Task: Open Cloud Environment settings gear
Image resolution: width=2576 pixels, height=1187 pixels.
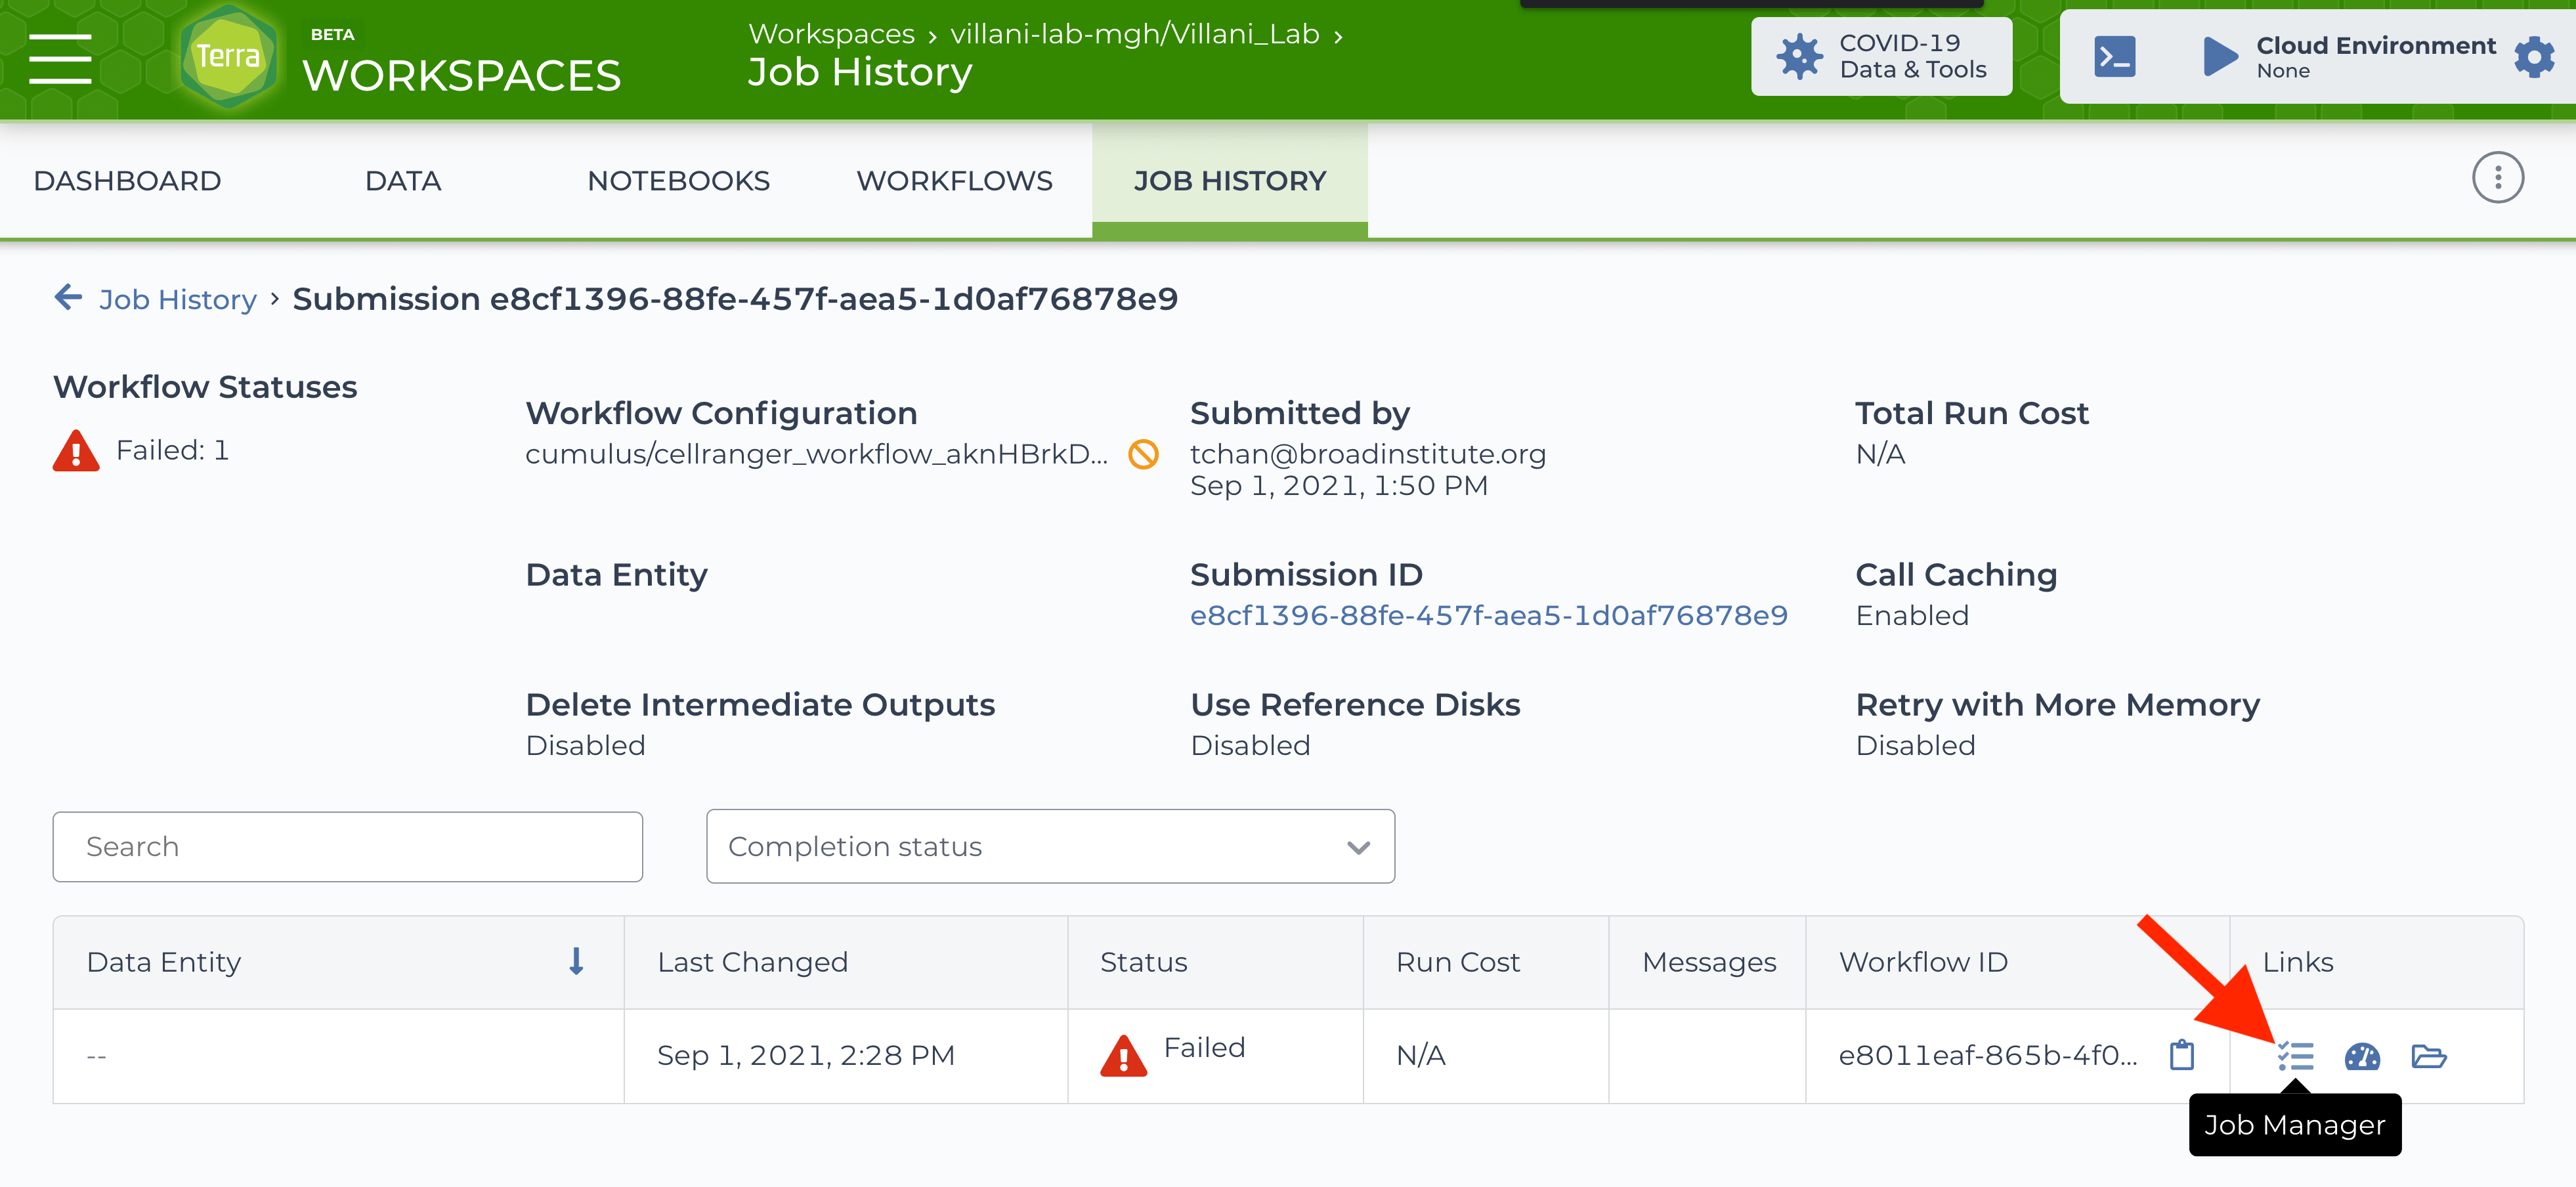Action: (x=2533, y=57)
